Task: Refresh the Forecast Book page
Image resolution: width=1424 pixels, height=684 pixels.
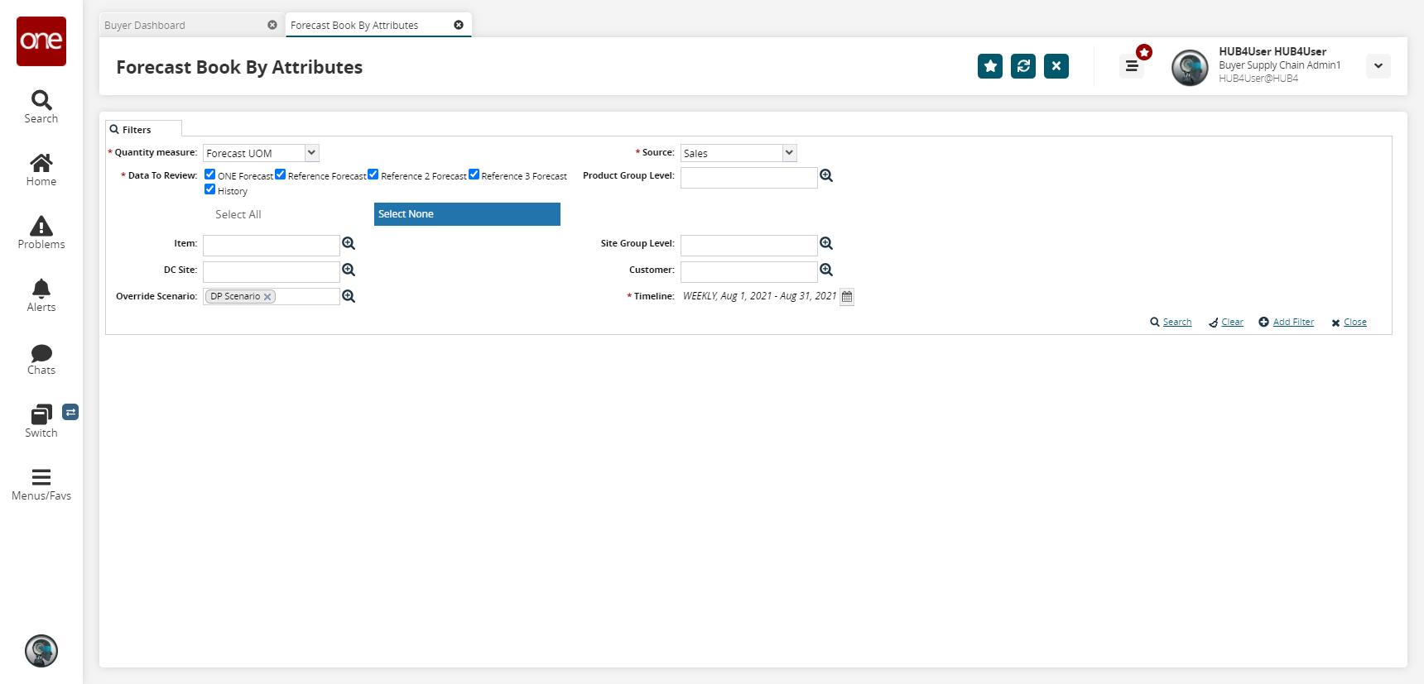Action: 1023,66
